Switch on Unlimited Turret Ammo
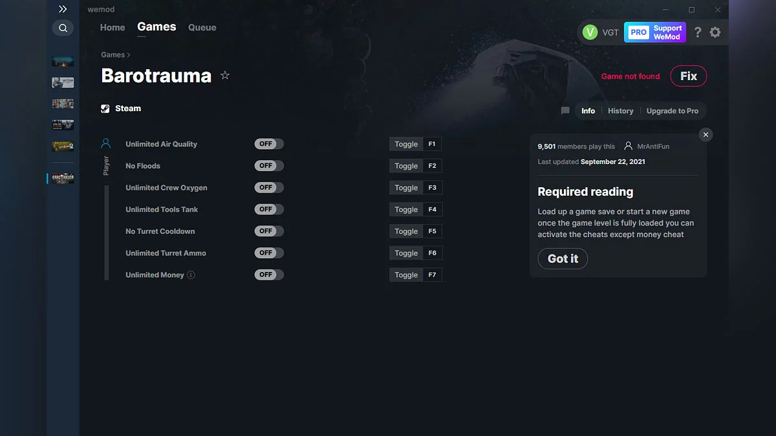776x436 pixels. coord(268,253)
